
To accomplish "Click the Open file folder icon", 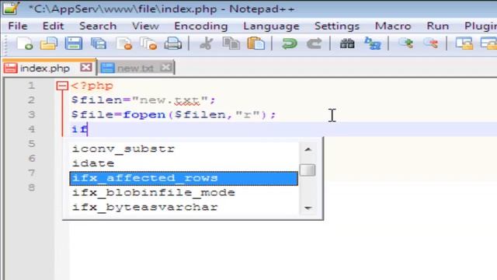I will click(x=49, y=44).
